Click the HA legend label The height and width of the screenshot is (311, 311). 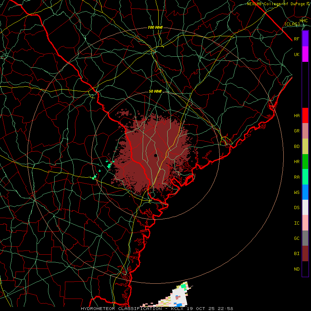click(296, 116)
